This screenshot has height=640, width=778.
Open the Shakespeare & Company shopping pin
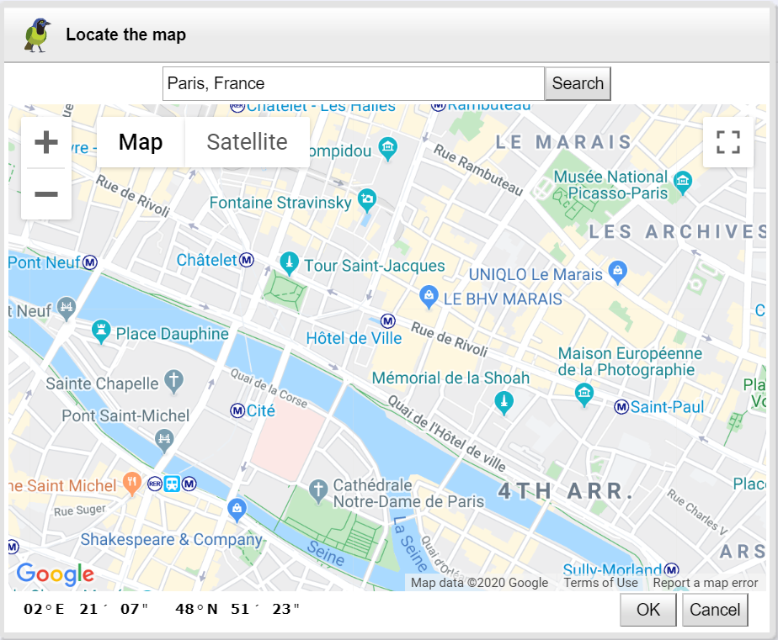pyautogui.click(x=237, y=510)
